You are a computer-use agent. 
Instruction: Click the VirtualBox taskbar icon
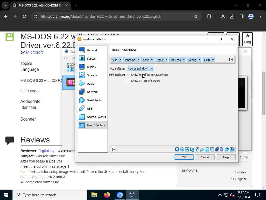coord(132,195)
